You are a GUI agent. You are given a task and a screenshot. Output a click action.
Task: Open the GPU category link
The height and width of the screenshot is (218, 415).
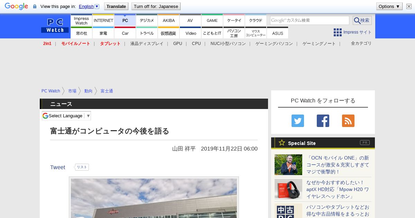coord(178,44)
